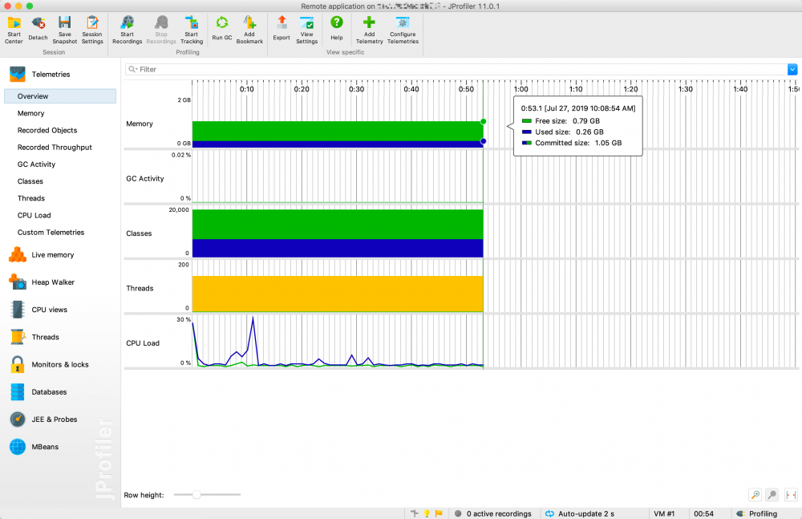802x519 pixels.
Task: Open the Start Center
Action: coord(14,29)
